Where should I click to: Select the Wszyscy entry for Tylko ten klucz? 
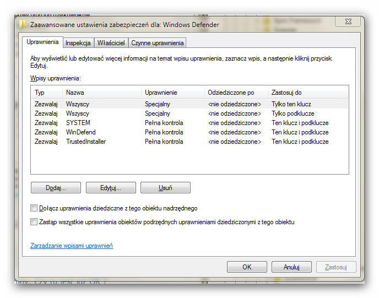click(x=189, y=104)
